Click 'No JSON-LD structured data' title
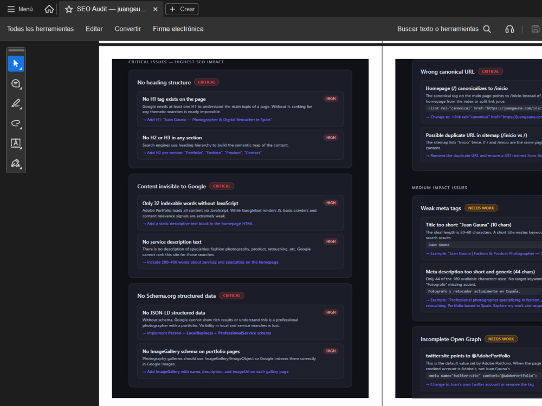The width and height of the screenshot is (542, 406). point(173,313)
